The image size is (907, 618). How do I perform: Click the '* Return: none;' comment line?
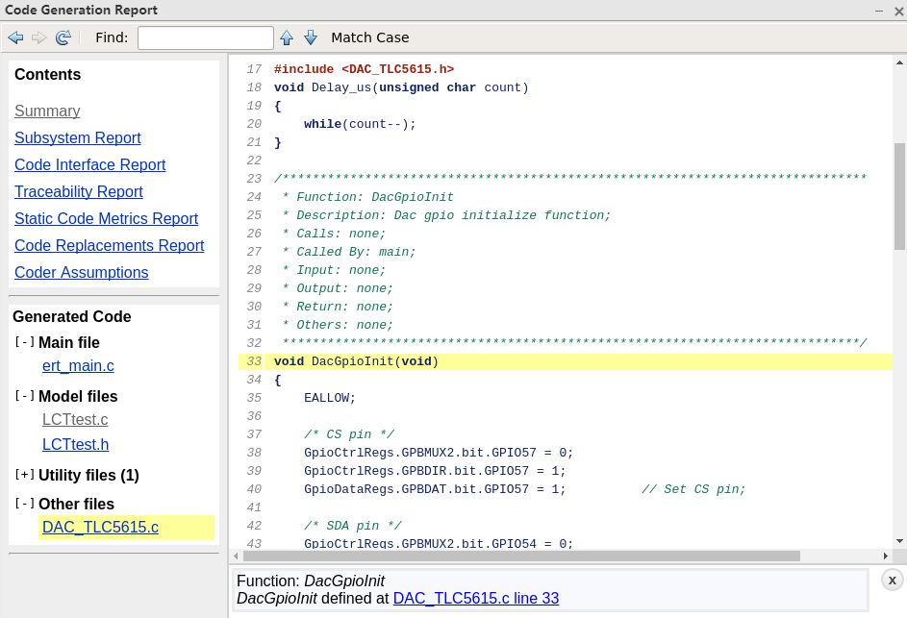(x=338, y=307)
